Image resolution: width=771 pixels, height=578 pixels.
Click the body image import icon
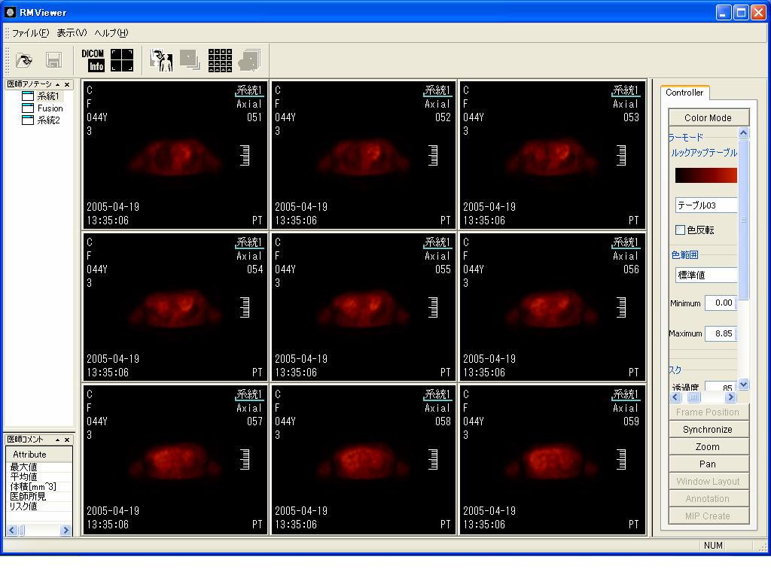pos(161,60)
